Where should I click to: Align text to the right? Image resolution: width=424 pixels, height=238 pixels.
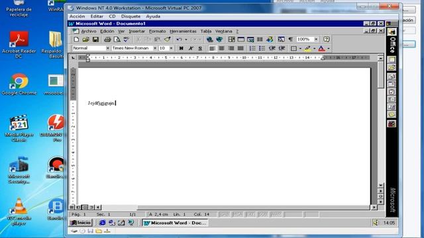[231, 48]
